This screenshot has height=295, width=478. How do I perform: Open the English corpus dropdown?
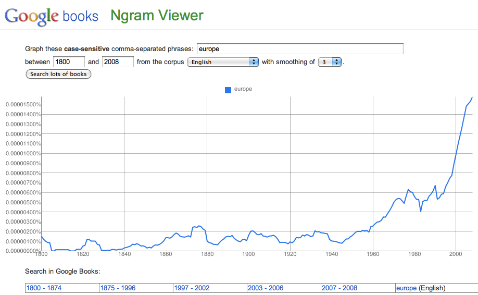(223, 62)
